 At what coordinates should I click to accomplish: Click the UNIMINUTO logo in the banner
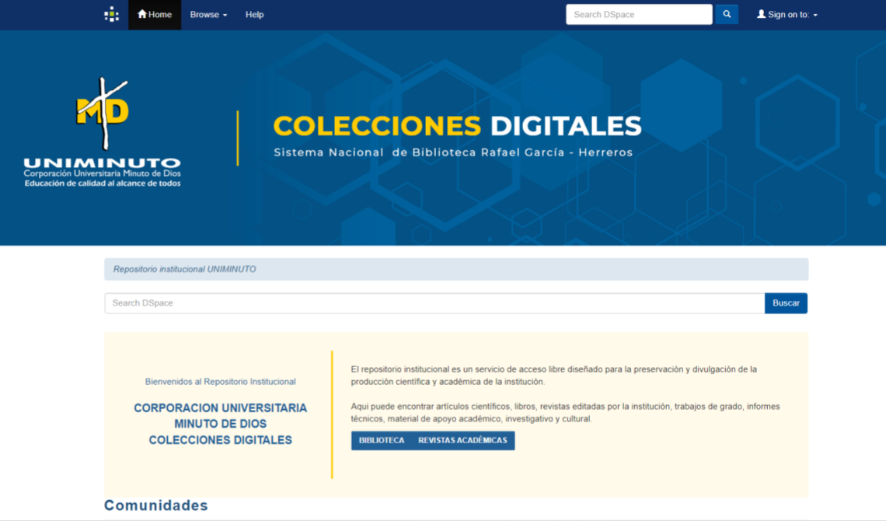[103, 132]
